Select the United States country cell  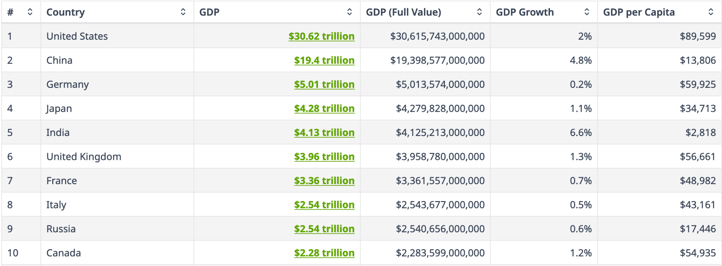[77, 36]
